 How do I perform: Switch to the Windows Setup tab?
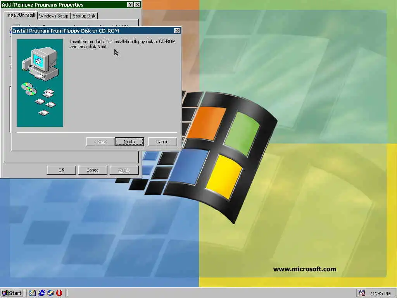(x=54, y=16)
